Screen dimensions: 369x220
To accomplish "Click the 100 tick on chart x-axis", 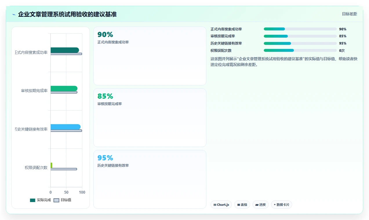I will click(82, 192).
